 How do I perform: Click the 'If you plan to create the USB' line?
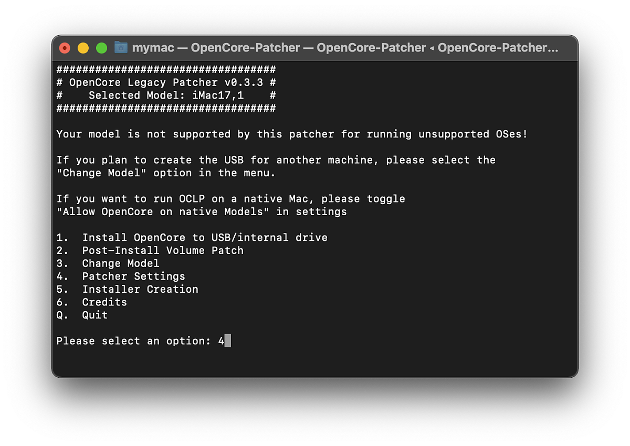pos(276,160)
